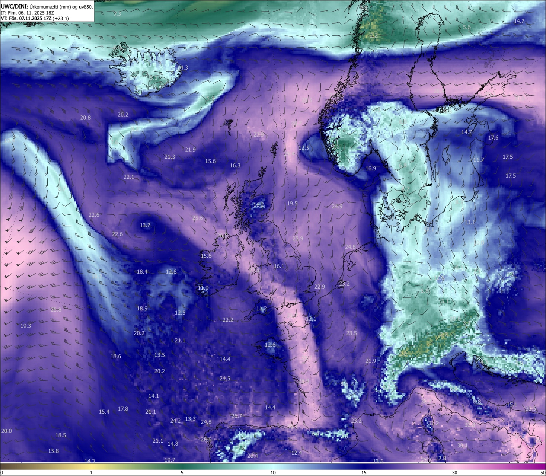Click the 17.6 value on the map

[x=493, y=138]
